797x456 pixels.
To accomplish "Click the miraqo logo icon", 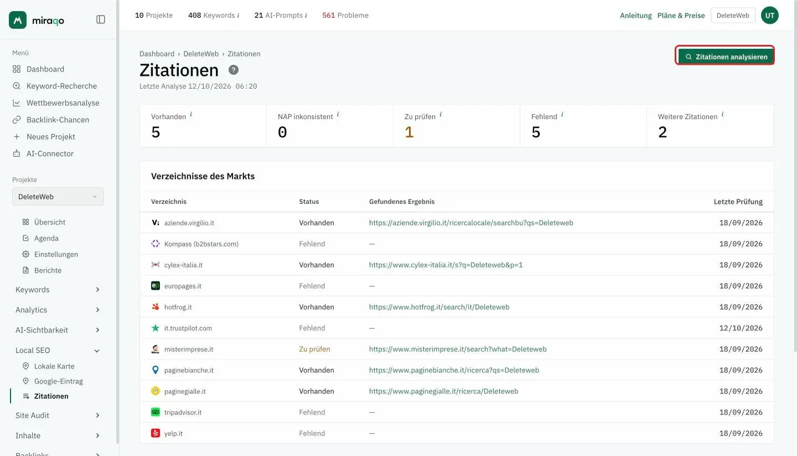I will click(18, 20).
